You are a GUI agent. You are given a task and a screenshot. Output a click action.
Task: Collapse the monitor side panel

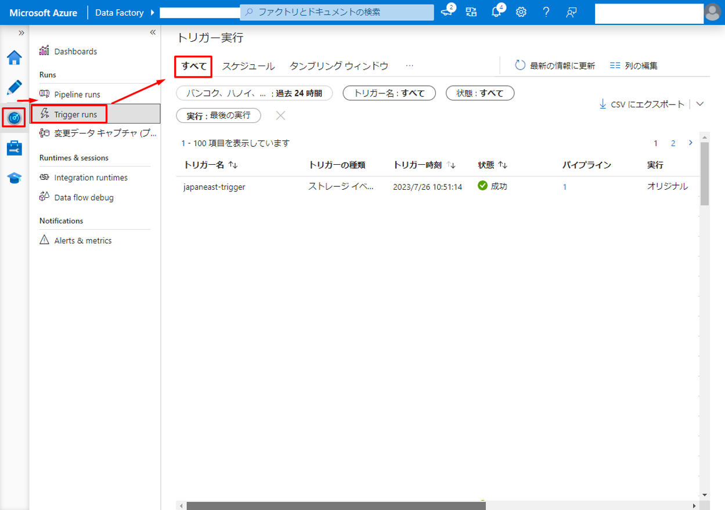[153, 32]
